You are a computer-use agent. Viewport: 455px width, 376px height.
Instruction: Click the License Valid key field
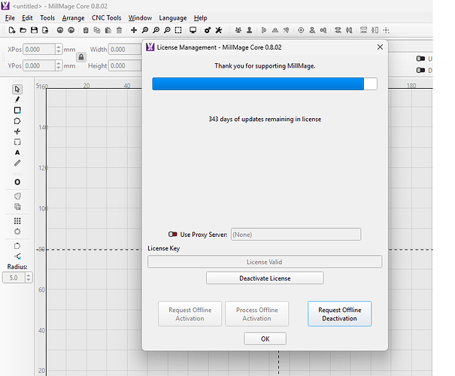pyautogui.click(x=265, y=262)
